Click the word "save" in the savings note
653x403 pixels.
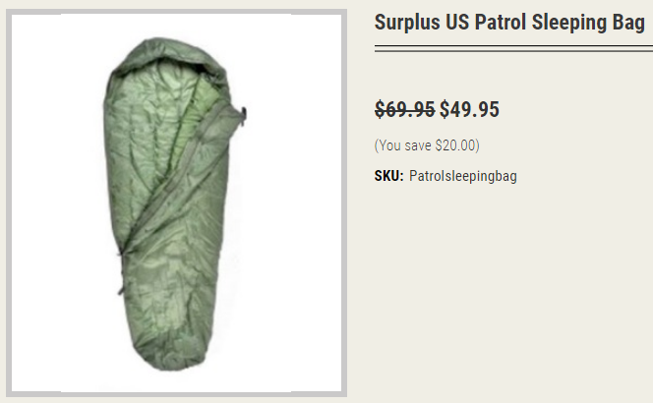418,145
